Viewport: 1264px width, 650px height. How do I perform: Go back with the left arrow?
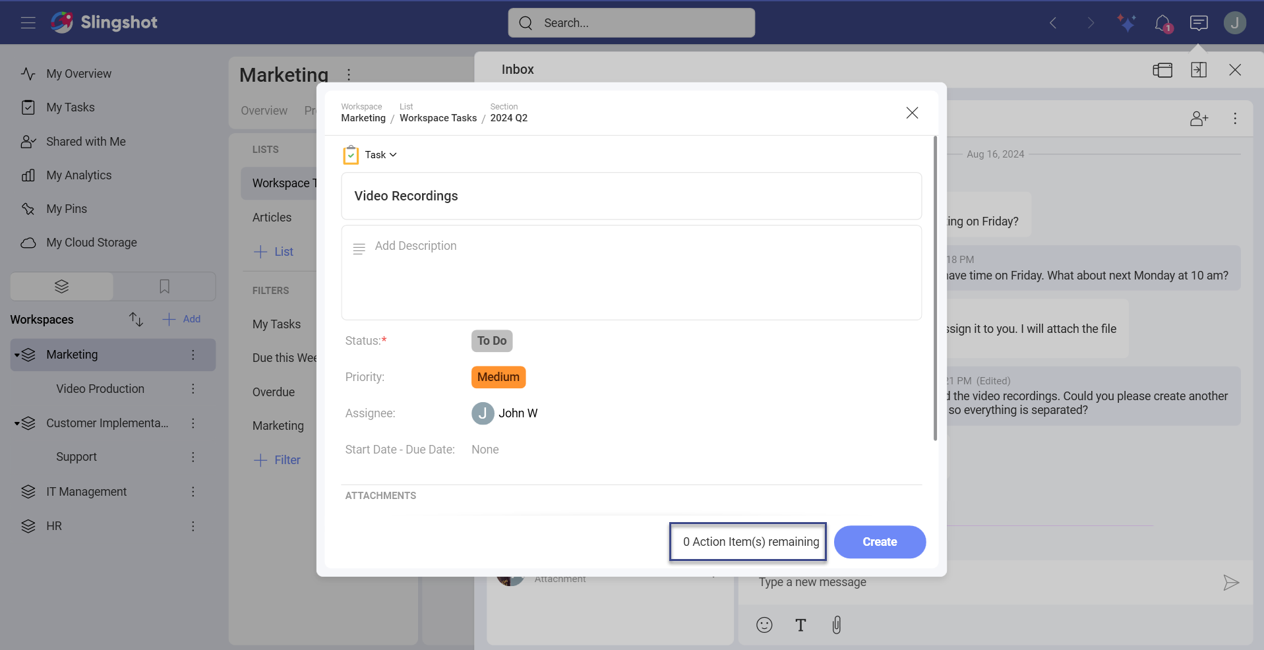1053,23
